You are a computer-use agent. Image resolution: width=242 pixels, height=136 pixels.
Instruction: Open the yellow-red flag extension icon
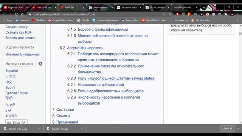click(189, 14)
